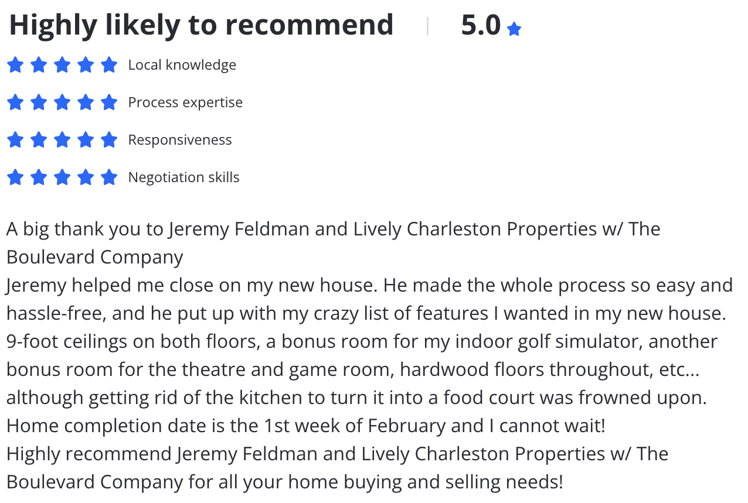Click the small star next to 5.0 rating
The height and width of the screenshot is (503, 748).
(514, 29)
